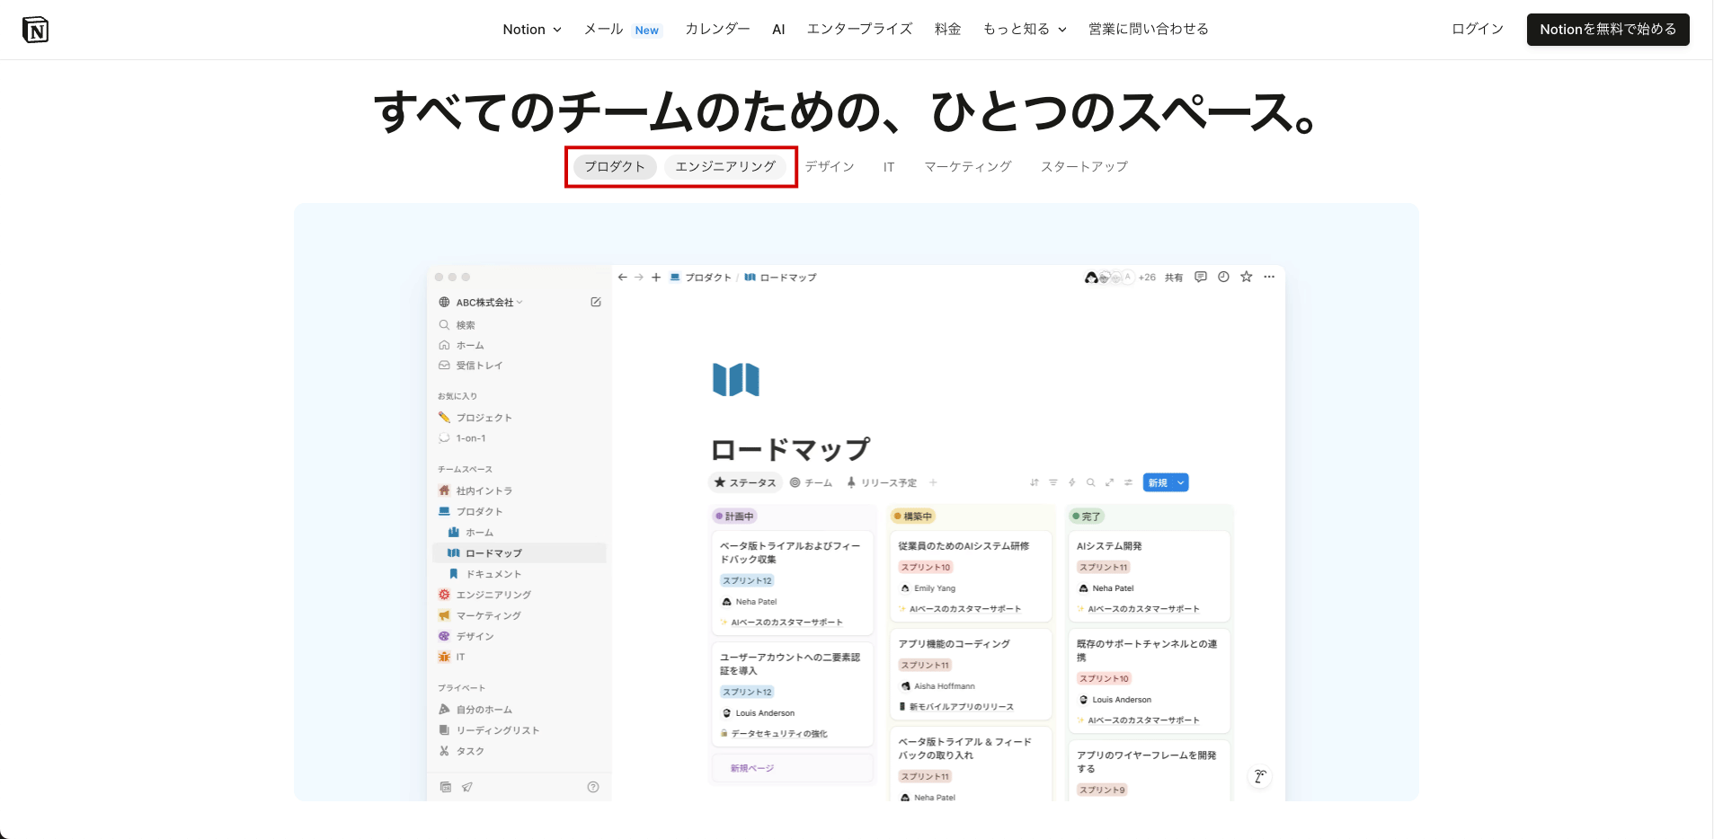Image resolution: width=1714 pixels, height=839 pixels.
Task: Click the help question mark icon
Action: coord(593,787)
